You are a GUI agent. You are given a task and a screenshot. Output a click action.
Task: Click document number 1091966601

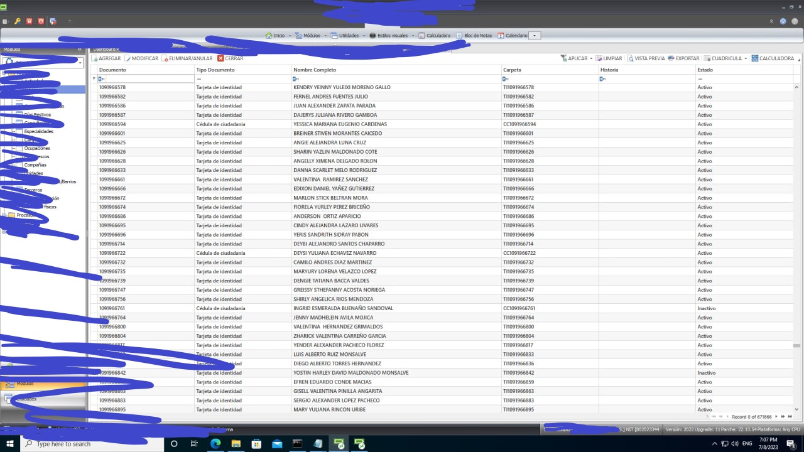(112, 134)
